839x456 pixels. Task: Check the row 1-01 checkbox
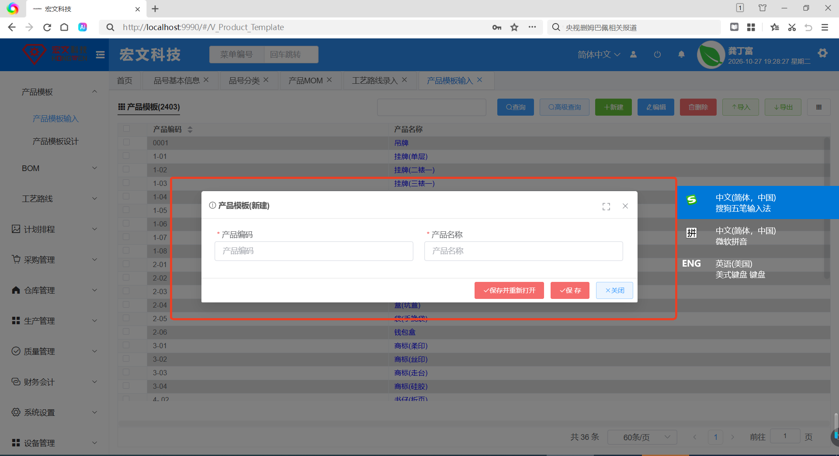click(x=126, y=156)
